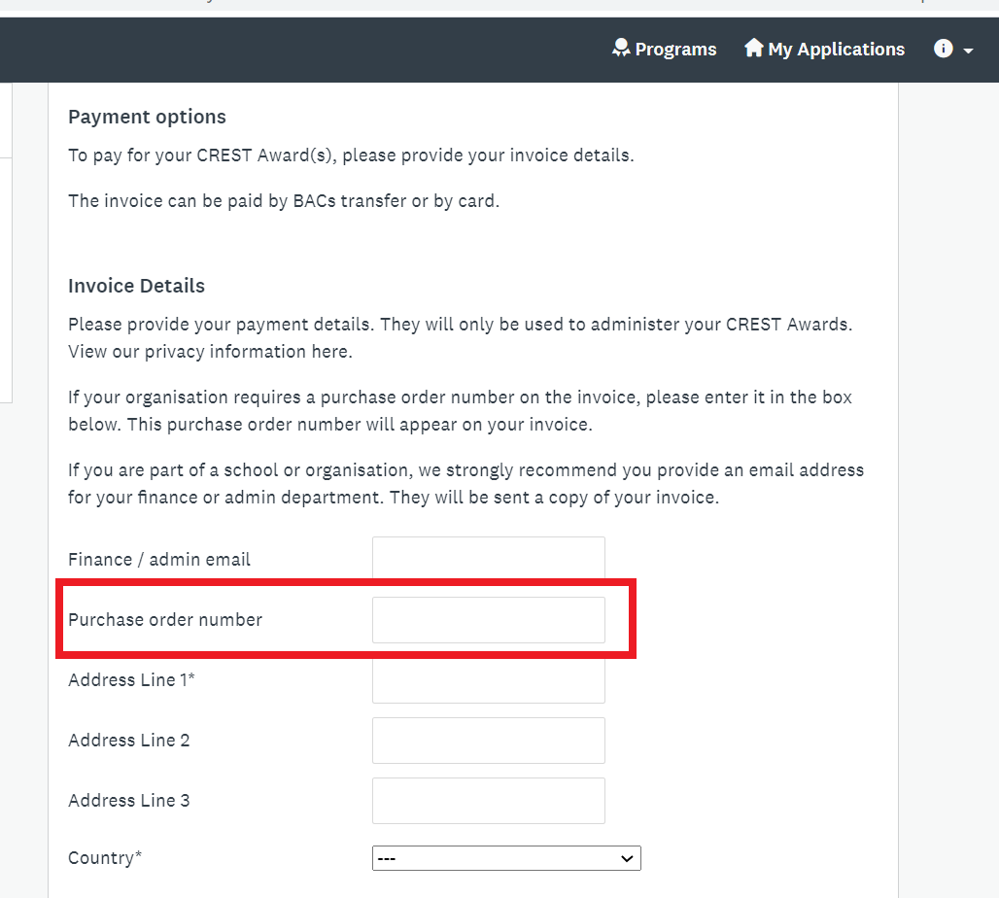Click the Invoice Details heading
The image size is (999, 898).
136,286
